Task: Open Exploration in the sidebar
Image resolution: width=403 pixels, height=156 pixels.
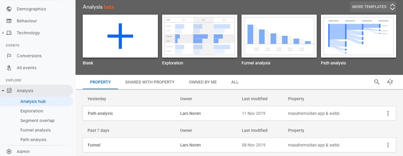Action: pyautogui.click(x=31, y=111)
